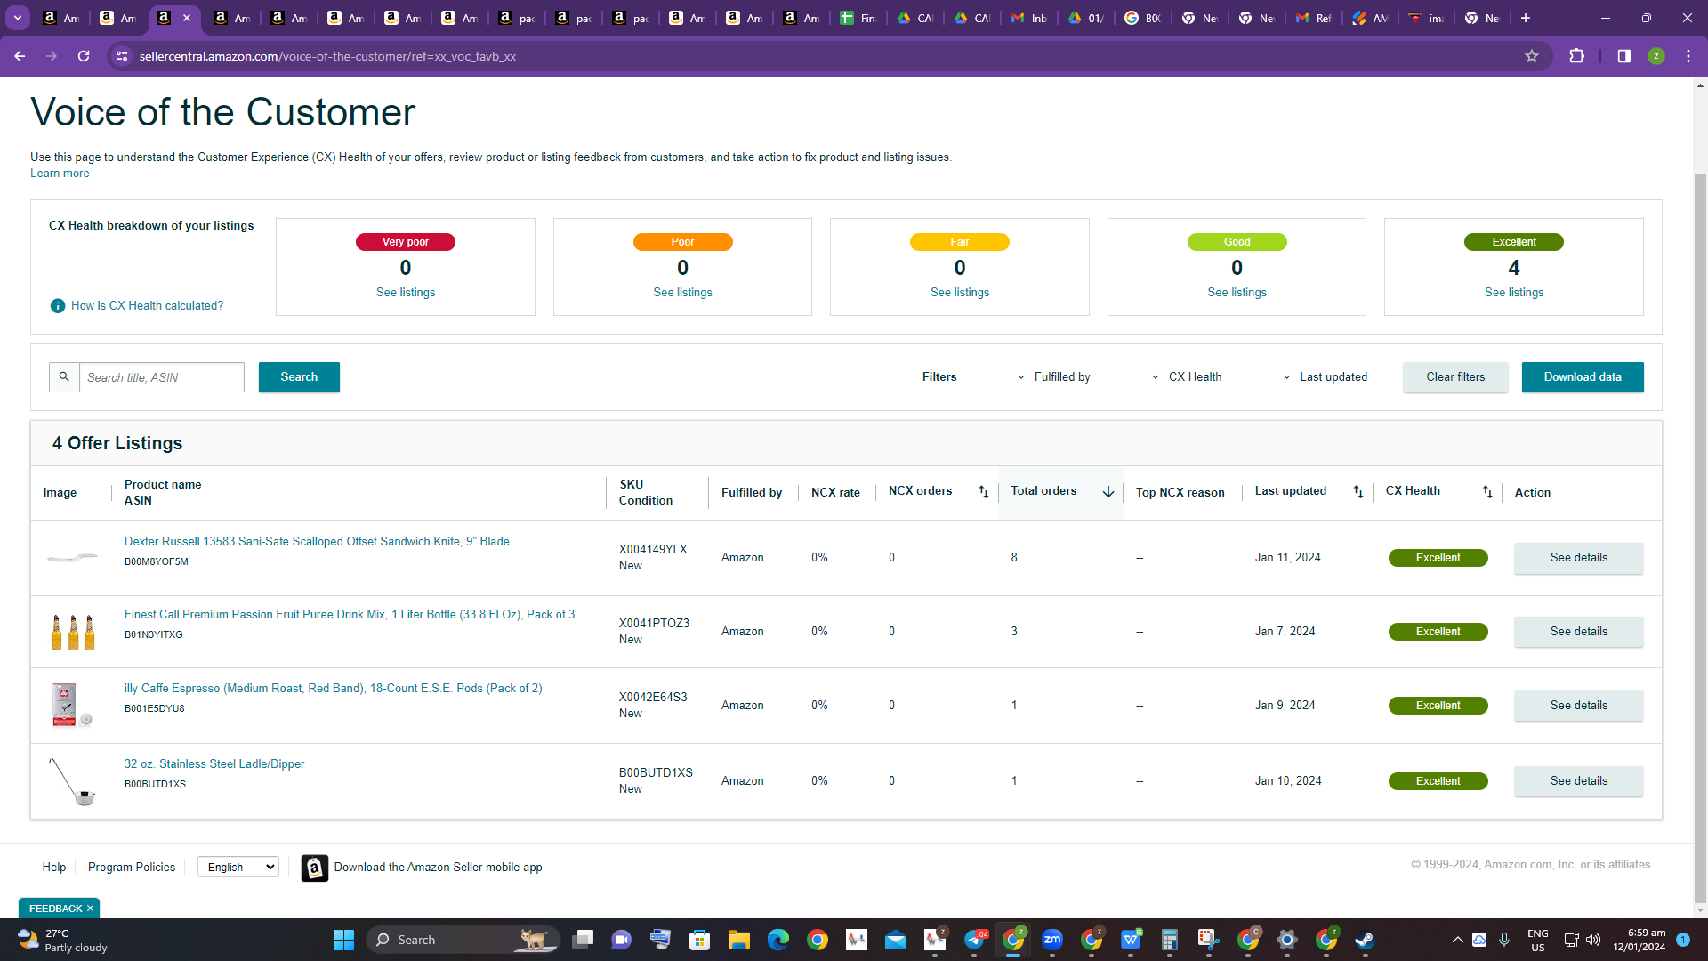Sort the table by CX Health arrows
Screen dimensions: 1708x961
coord(1487,492)
